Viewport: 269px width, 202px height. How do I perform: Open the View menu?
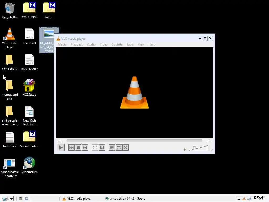coord(141,44)
